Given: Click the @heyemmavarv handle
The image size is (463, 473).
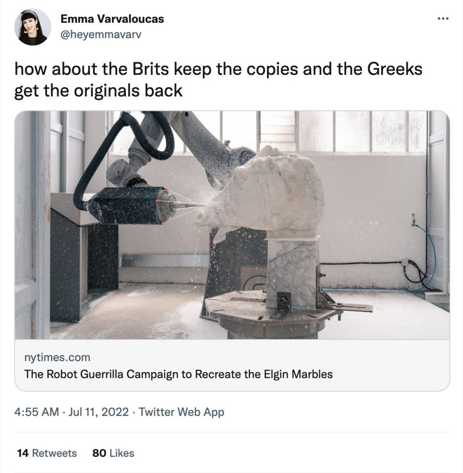Looking at the screenshot, I should point(101,35).
